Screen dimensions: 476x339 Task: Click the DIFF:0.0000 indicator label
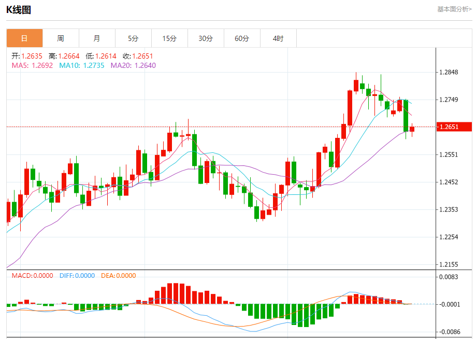click(77, 276)
